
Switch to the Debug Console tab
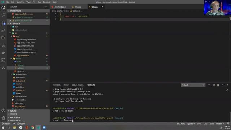click(78, 85)
